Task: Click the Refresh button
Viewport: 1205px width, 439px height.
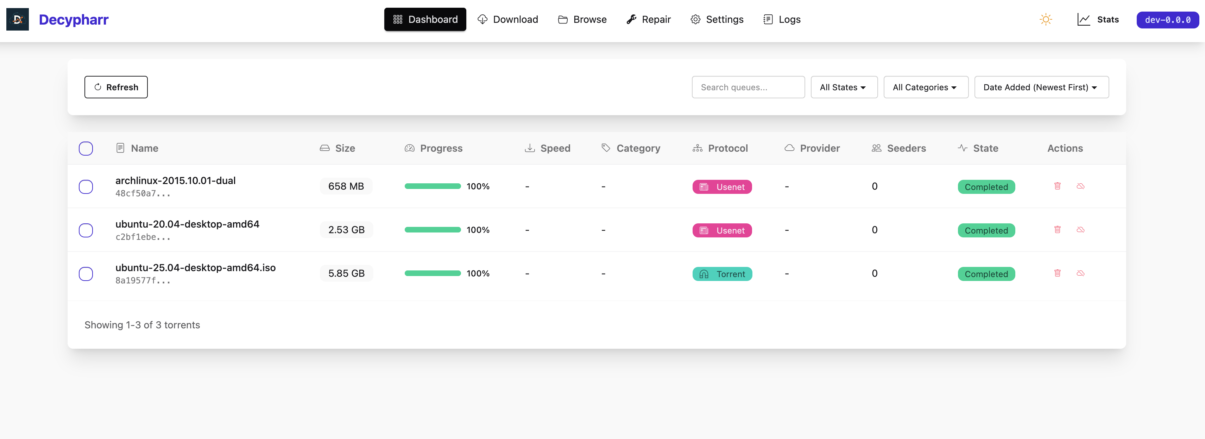Action: [x=116, y=87]
